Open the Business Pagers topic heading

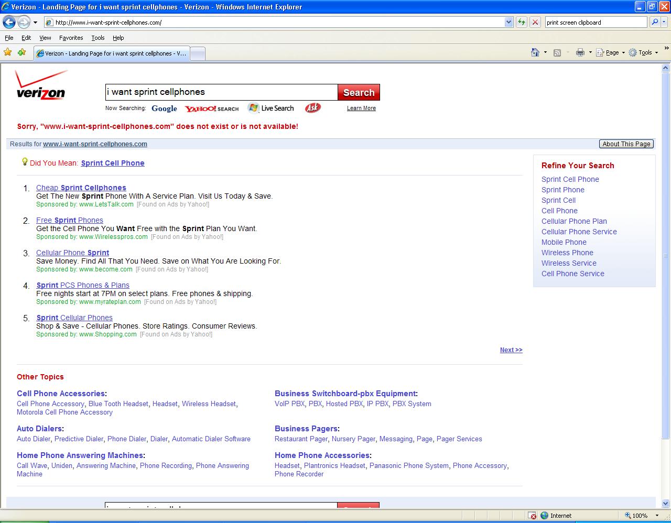[x=306, y=429]
